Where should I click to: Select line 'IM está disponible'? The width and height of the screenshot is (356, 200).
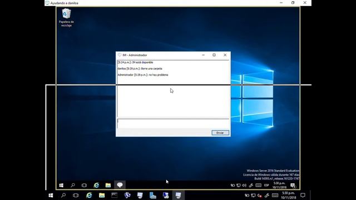coord(142,62)
